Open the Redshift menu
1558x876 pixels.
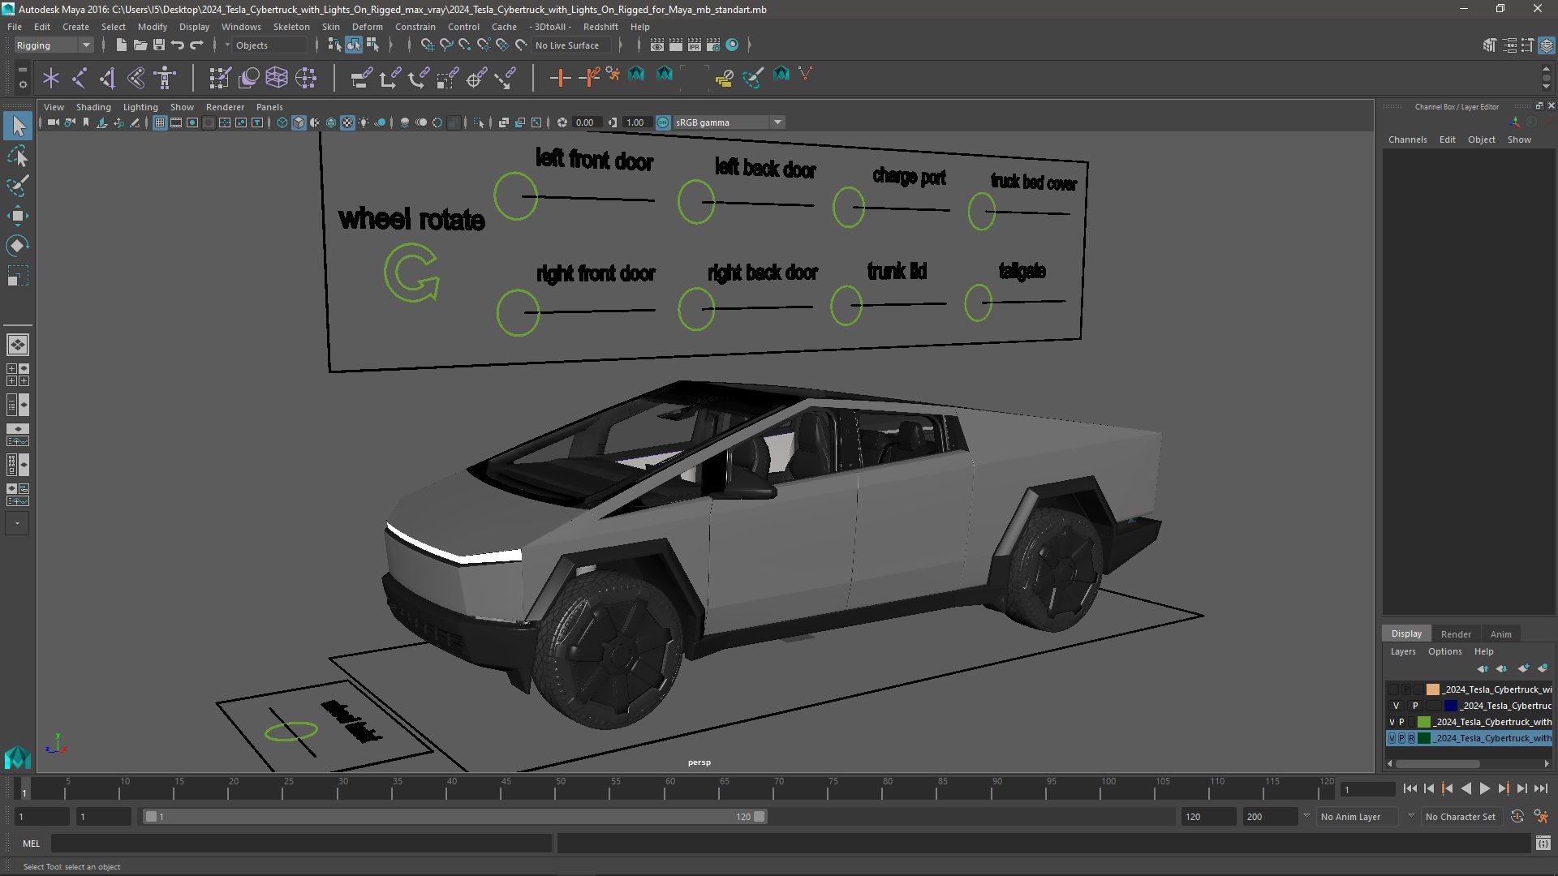[x=600, y=27]
